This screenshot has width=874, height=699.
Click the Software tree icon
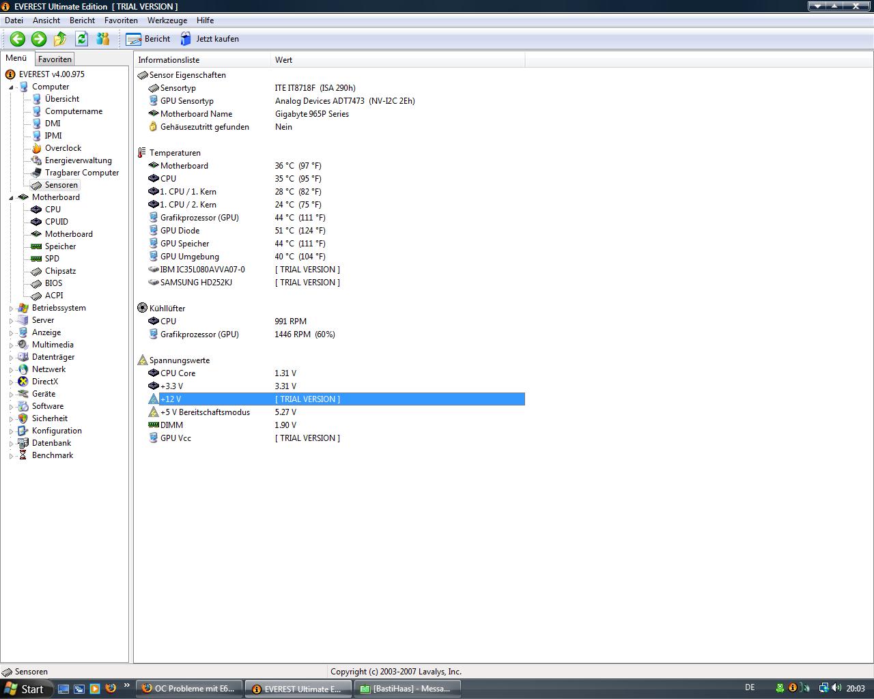pyautogui.click(x=23, y=406)
